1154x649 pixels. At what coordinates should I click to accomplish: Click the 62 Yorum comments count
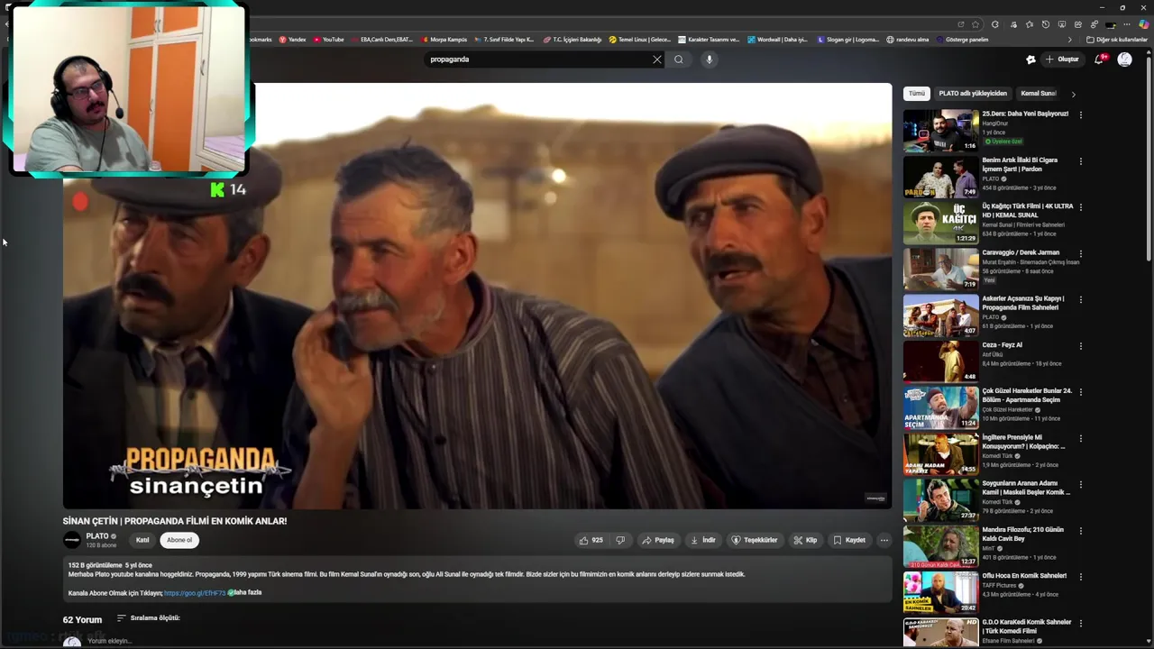tap(82, 619)
